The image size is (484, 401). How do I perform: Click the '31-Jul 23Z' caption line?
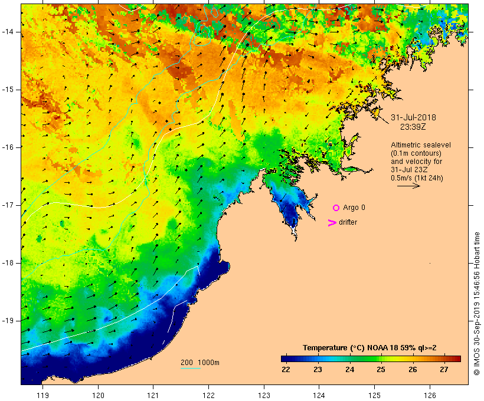409,170
